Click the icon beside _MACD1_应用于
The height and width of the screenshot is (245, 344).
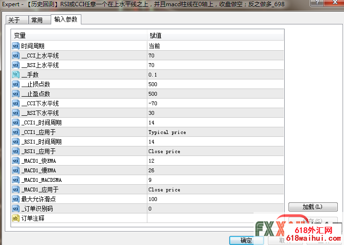click(16, 189)
